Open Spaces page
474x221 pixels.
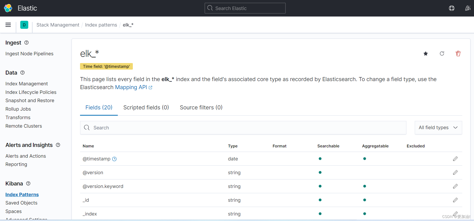[x=14, y=211]
